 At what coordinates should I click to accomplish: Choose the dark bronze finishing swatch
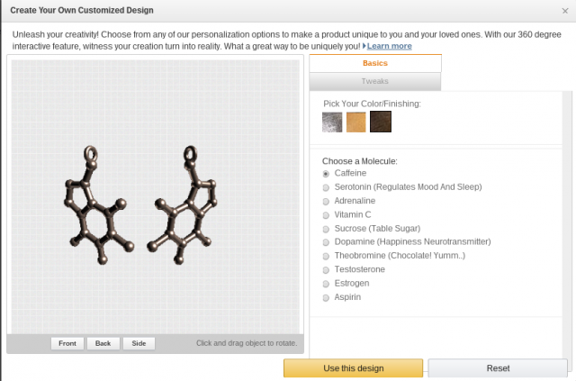pyautogui.click(x=381, y=122)
